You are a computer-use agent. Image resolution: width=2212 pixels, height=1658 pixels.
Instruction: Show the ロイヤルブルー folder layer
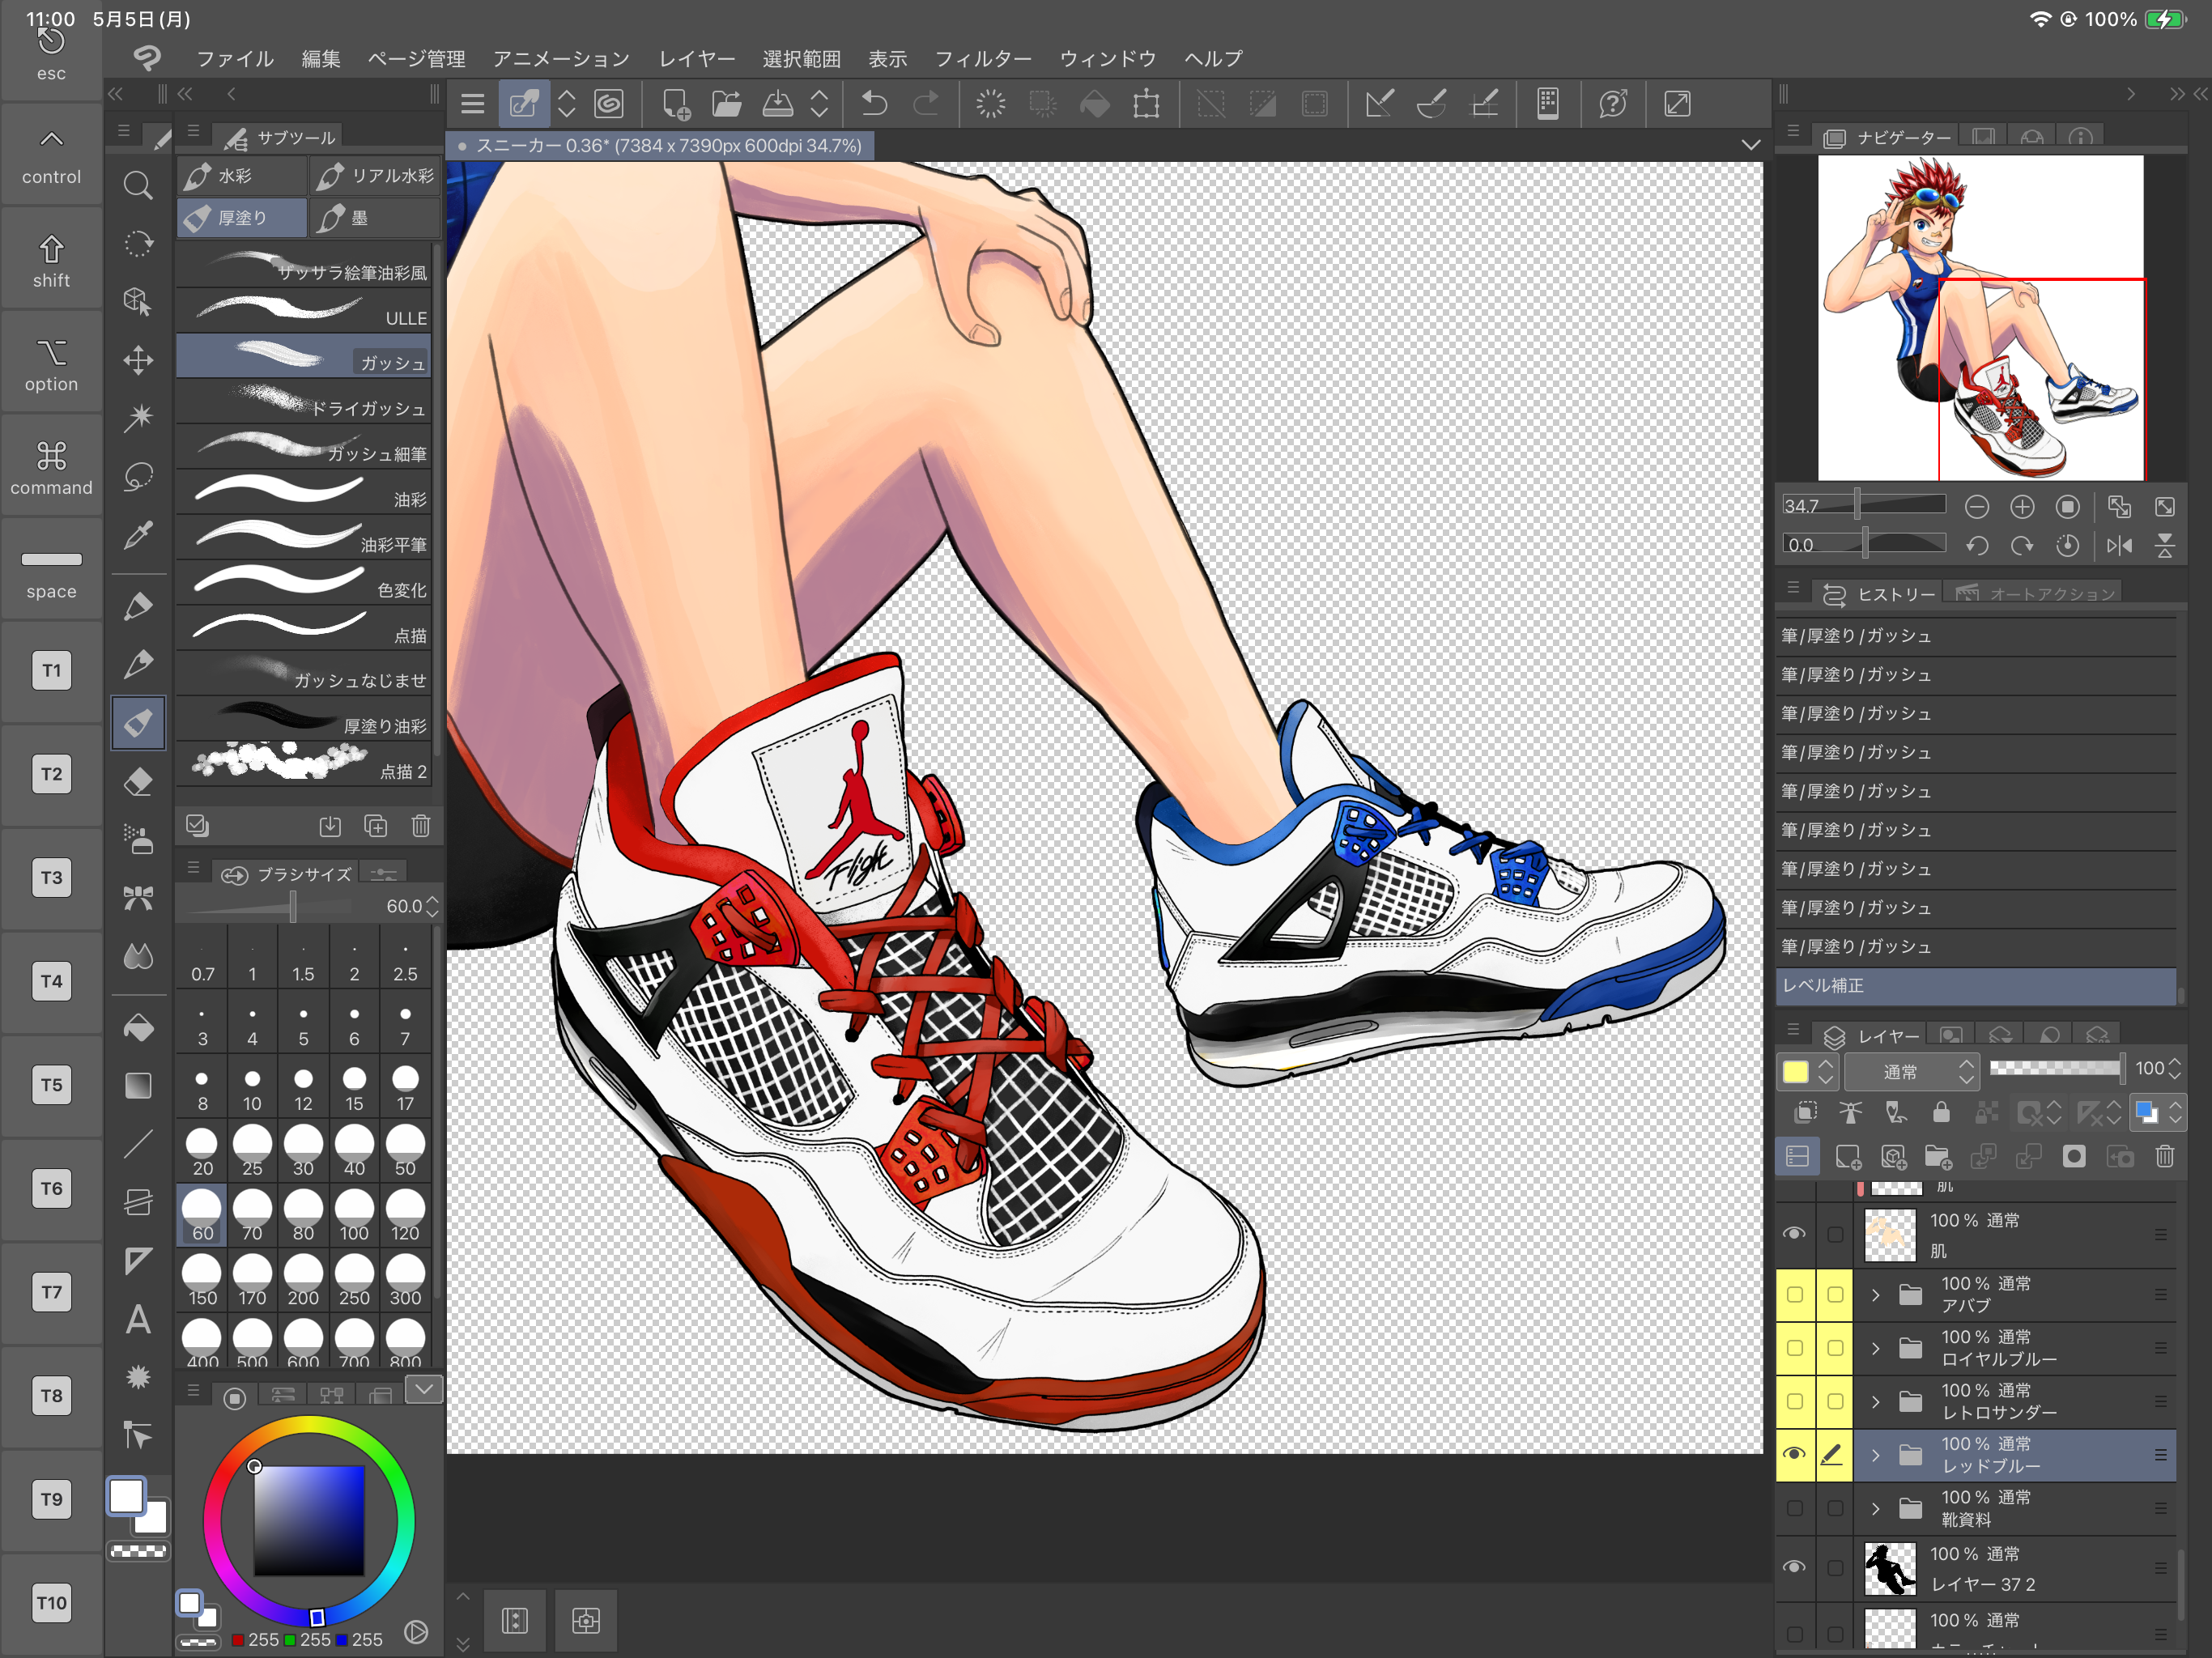tap(1795, 1348)
